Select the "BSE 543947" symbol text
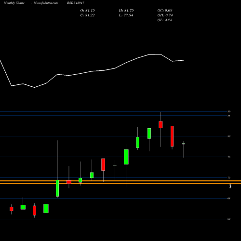The height and width of the screenshot is (241, 241). coord(76,3)
